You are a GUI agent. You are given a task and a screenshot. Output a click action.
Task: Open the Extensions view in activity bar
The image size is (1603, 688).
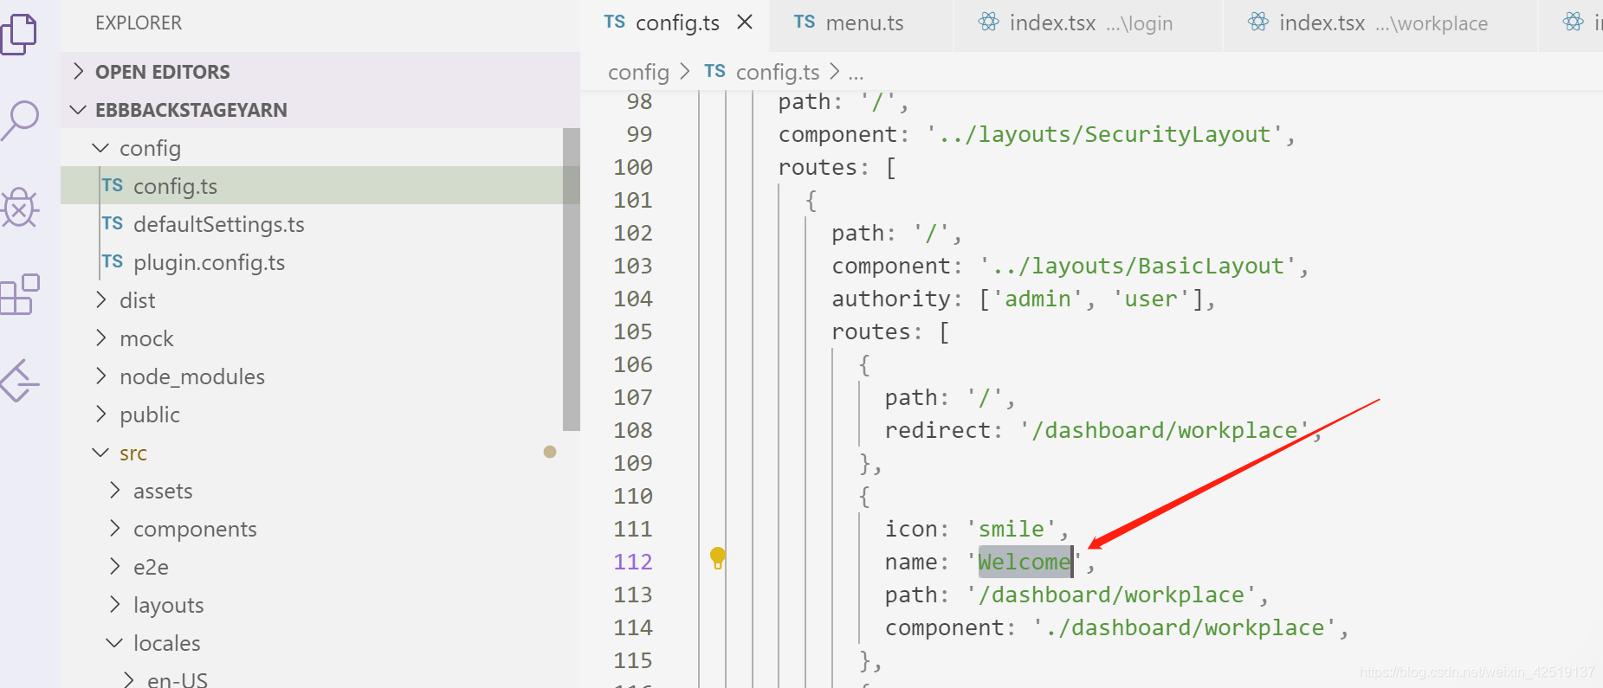[19, 294]
